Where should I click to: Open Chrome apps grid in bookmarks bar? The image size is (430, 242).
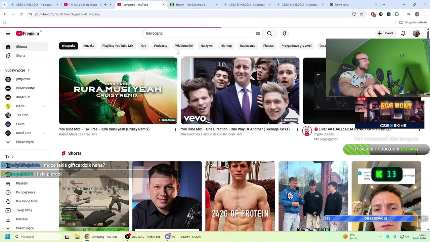pos(4,23)
